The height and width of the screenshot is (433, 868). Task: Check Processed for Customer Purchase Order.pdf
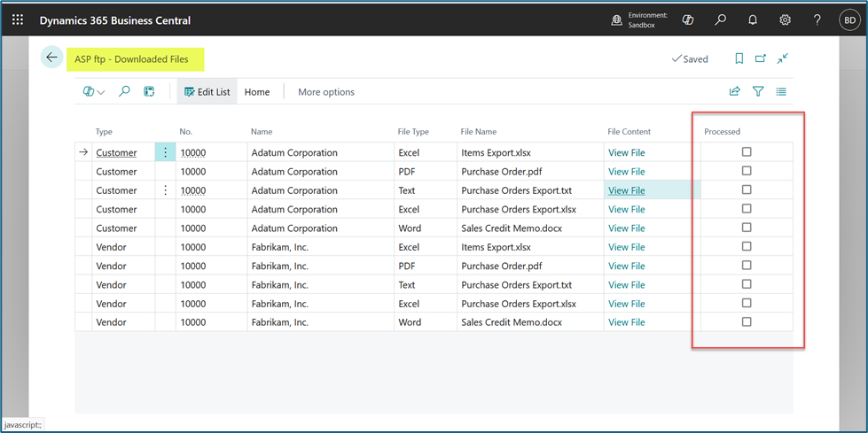click(x=747, y=171)
